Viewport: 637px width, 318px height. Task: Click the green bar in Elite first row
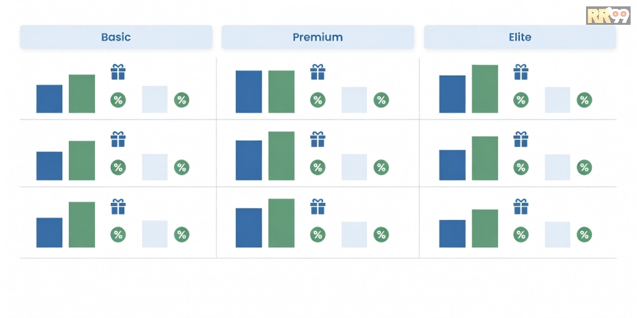[x=485, y=89]
